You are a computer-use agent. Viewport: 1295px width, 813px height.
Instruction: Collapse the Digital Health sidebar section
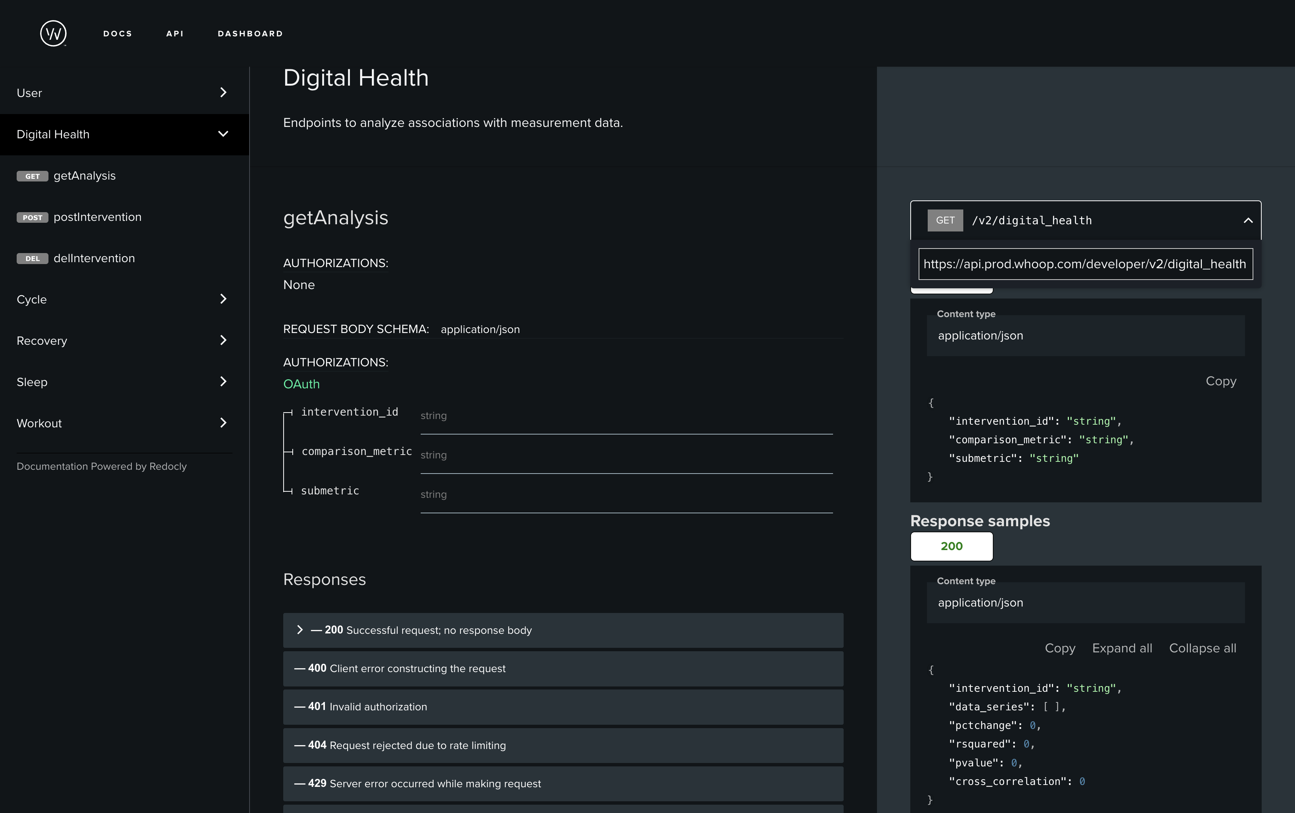pos(124,134)
